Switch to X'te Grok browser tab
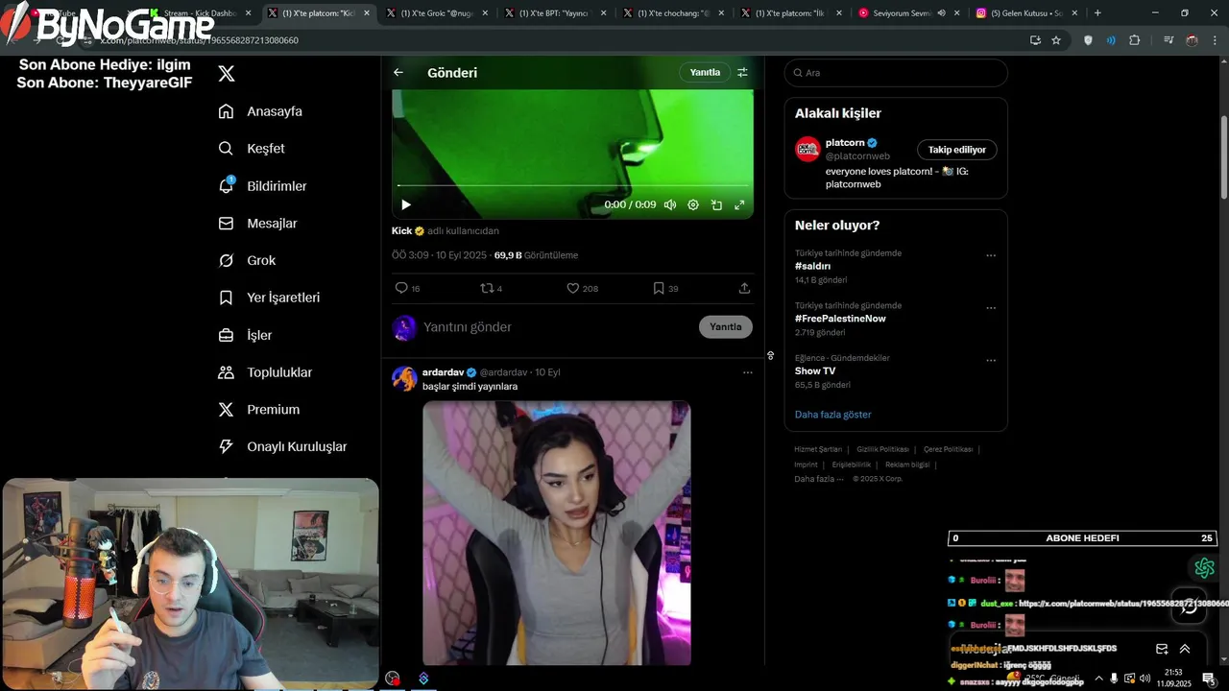 tap(437, 13)
